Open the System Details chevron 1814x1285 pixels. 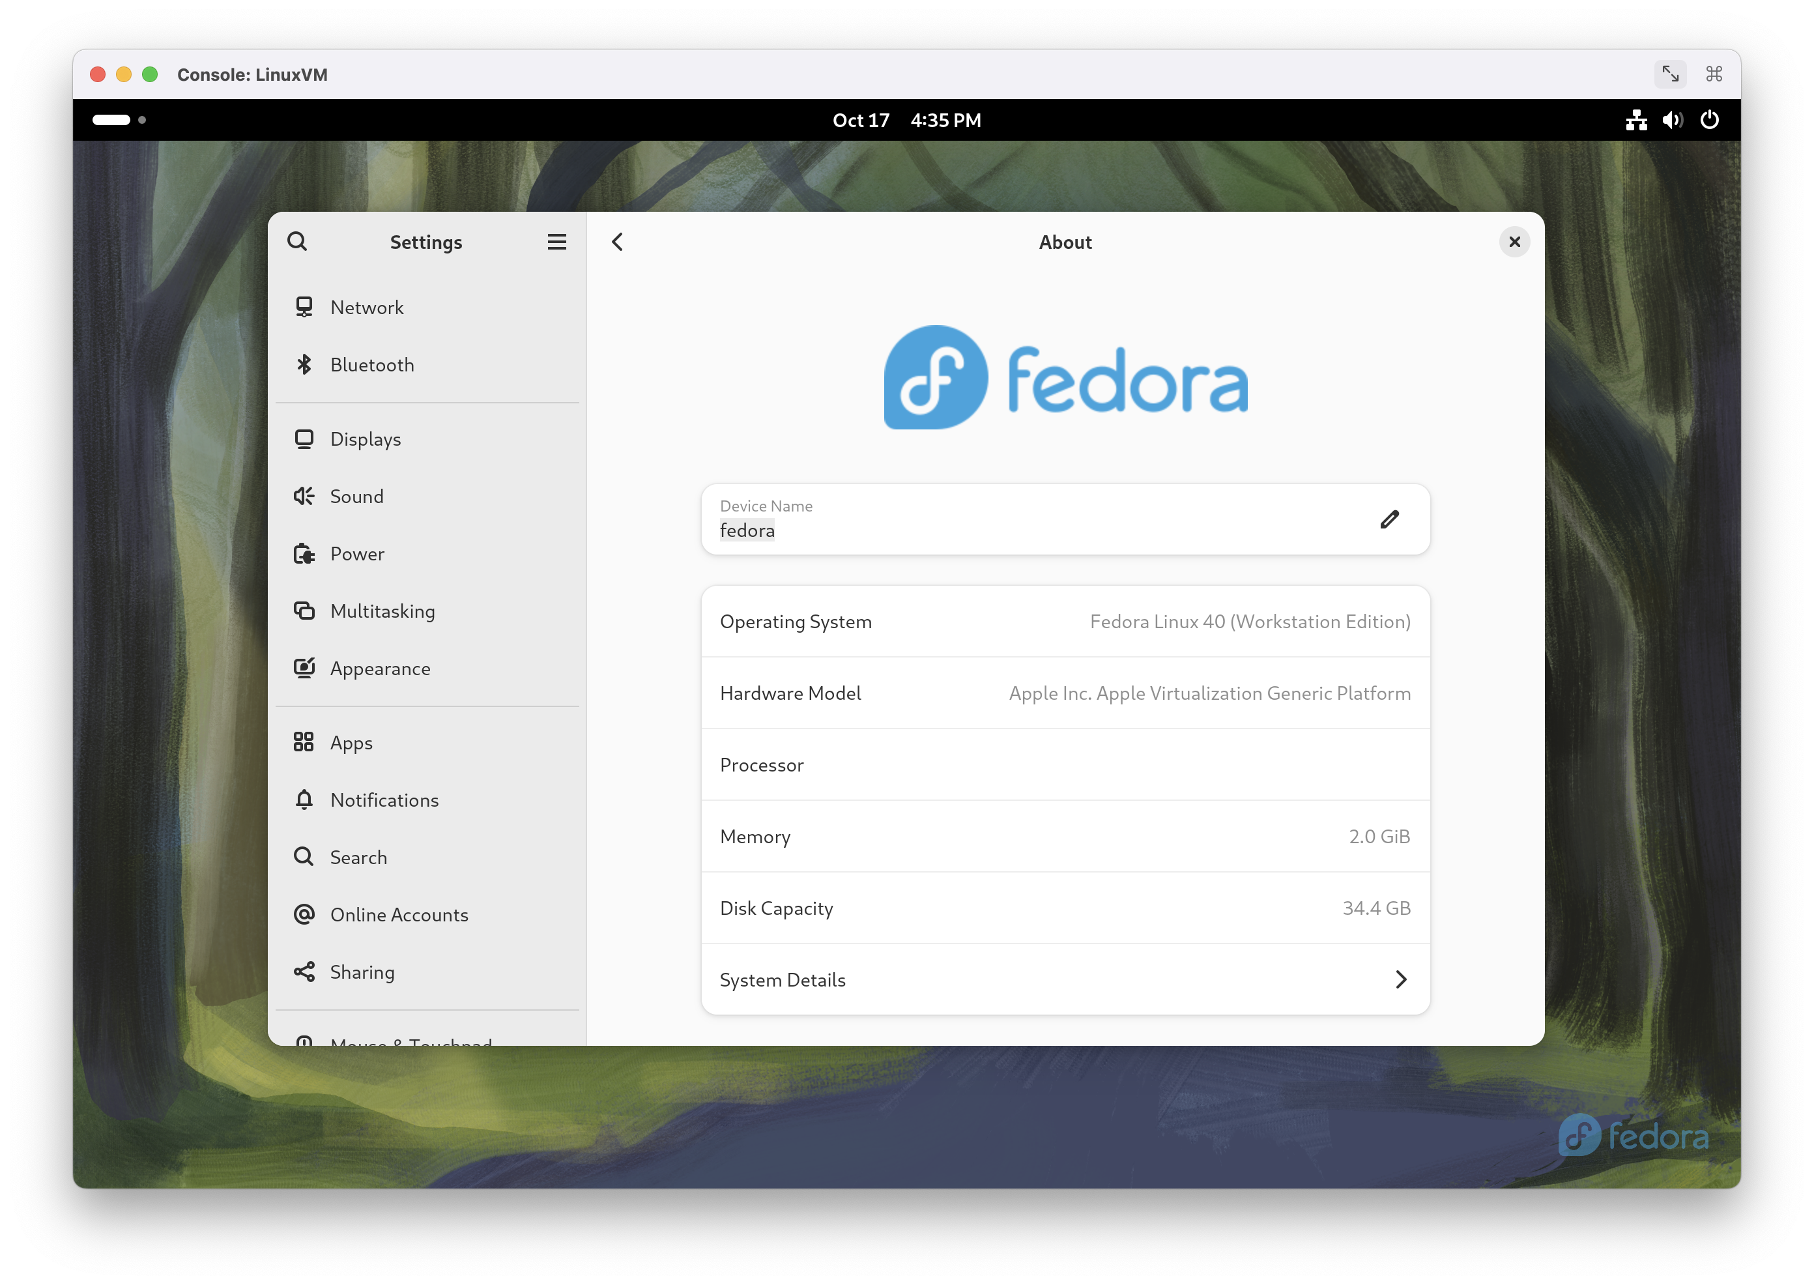click(x=1400, y=979)
